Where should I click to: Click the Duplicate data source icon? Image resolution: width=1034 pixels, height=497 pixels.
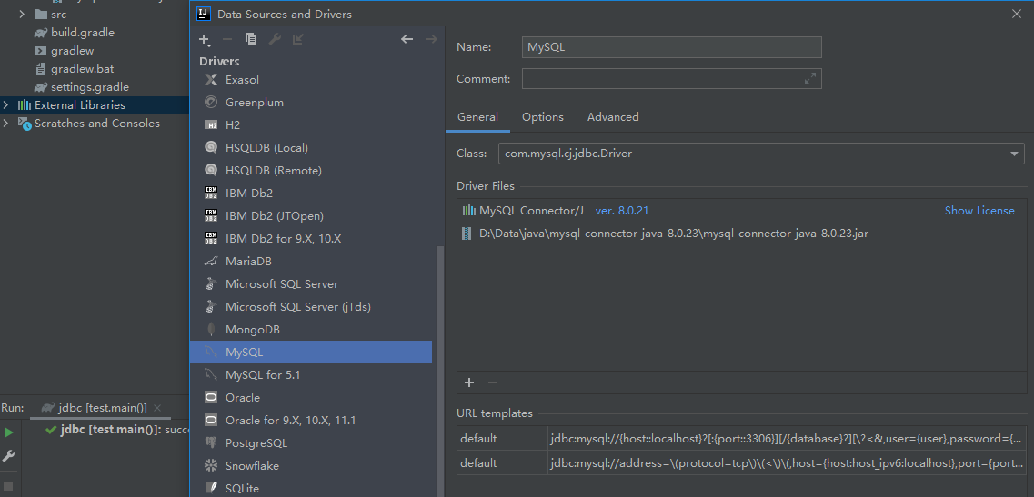tap(251, 40)
